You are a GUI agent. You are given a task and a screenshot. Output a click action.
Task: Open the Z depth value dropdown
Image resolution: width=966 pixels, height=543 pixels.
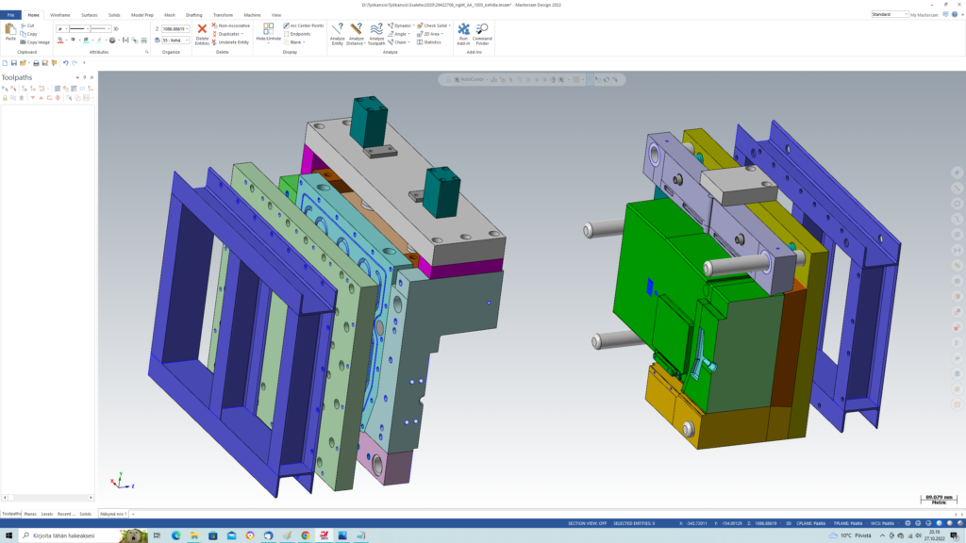click(187, 29)
